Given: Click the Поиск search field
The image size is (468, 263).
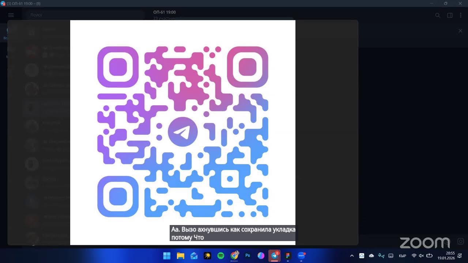Looking at the screenshot, I should (85, 15).
